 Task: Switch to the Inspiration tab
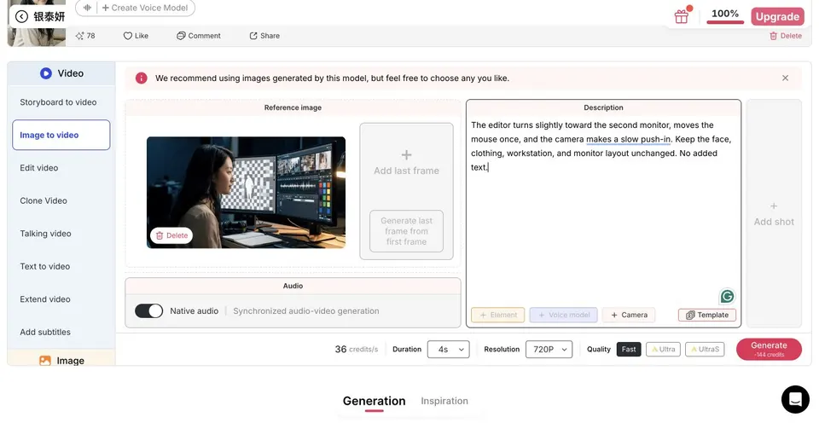pos(444,401)
